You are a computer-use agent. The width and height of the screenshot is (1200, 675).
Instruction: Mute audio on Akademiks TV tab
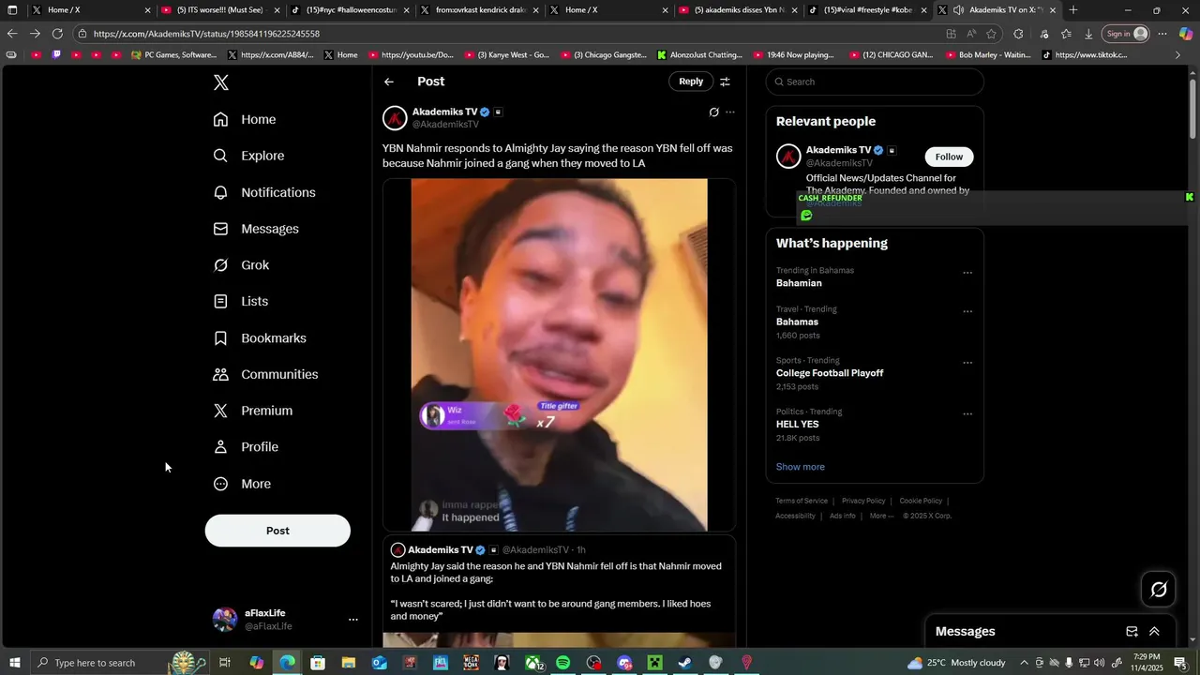pyautogui.click(x=958, y=10)
